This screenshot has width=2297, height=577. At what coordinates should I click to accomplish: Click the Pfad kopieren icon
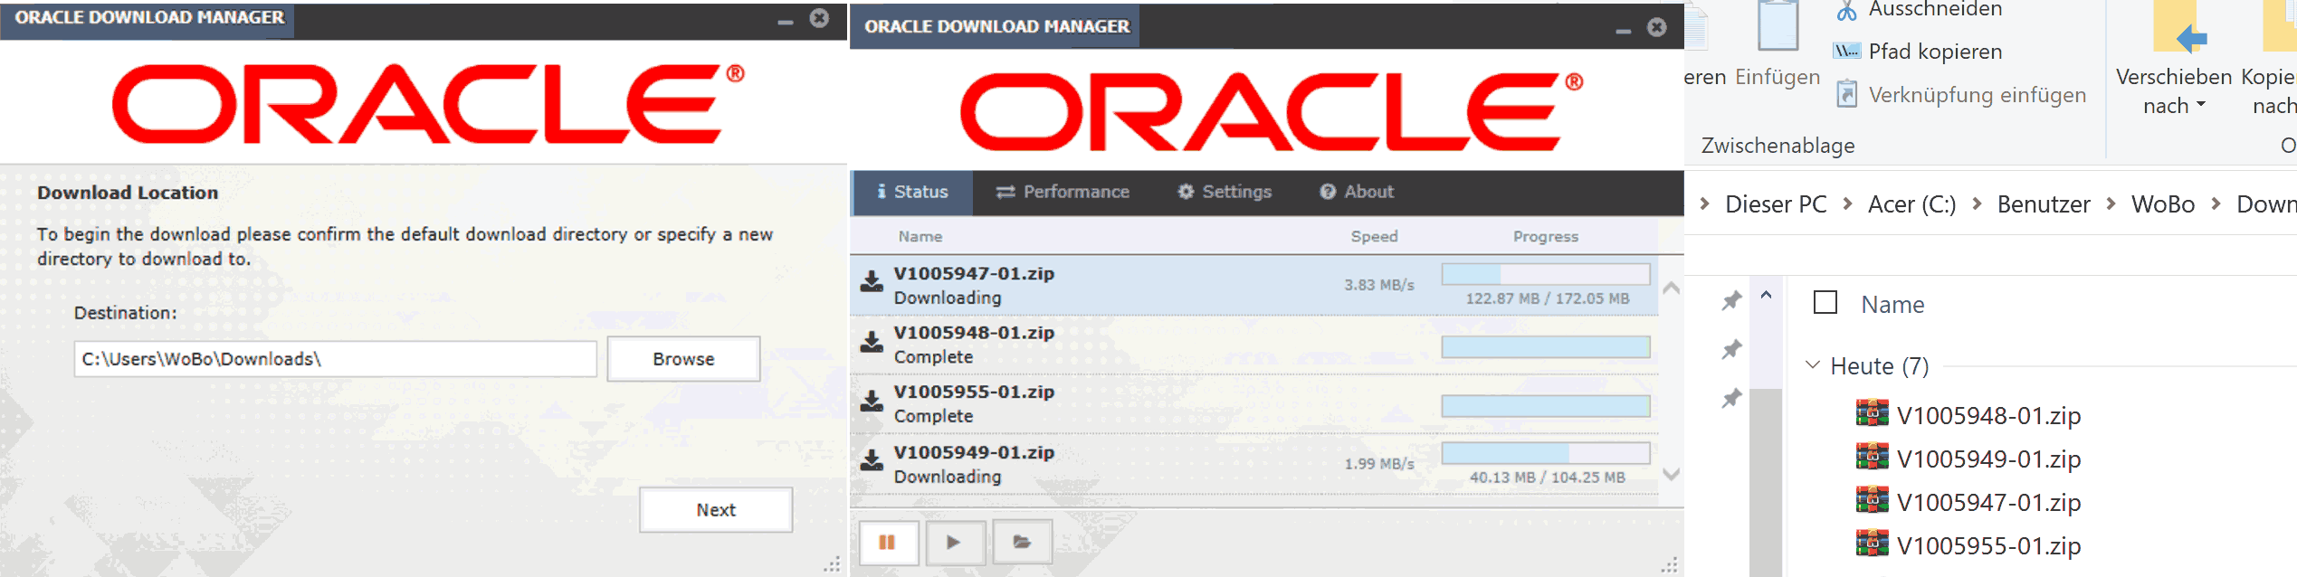click(1846, 52)
